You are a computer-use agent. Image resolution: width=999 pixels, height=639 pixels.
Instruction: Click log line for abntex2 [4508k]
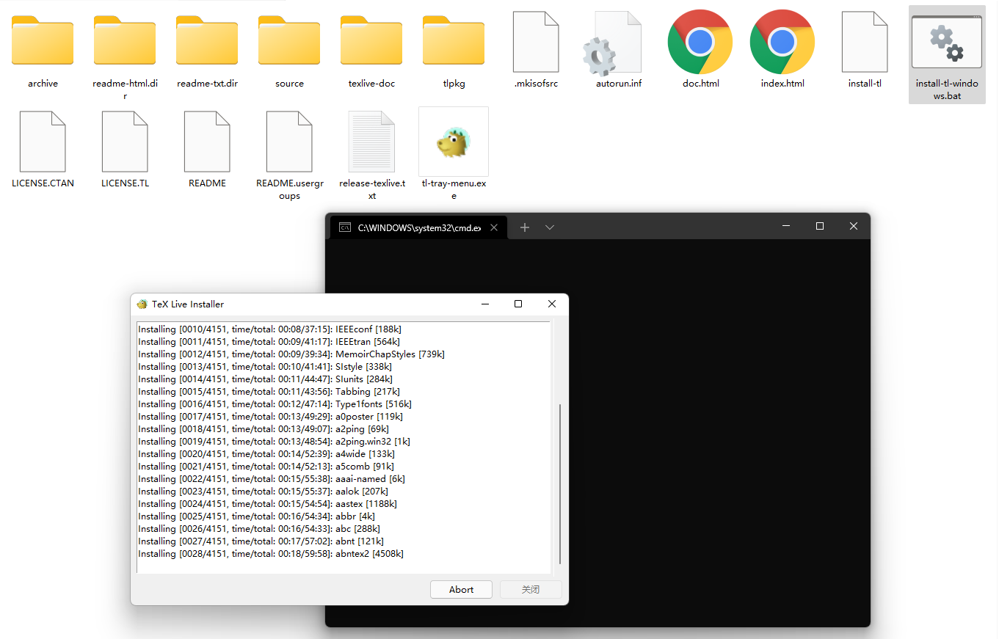pos(271,553)
